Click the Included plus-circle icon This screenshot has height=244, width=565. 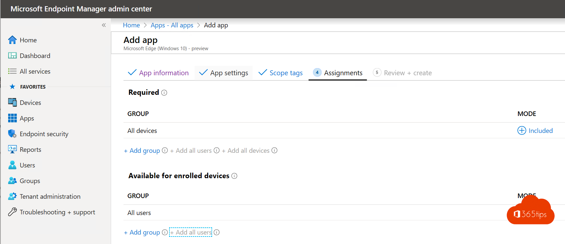(522, 131)
